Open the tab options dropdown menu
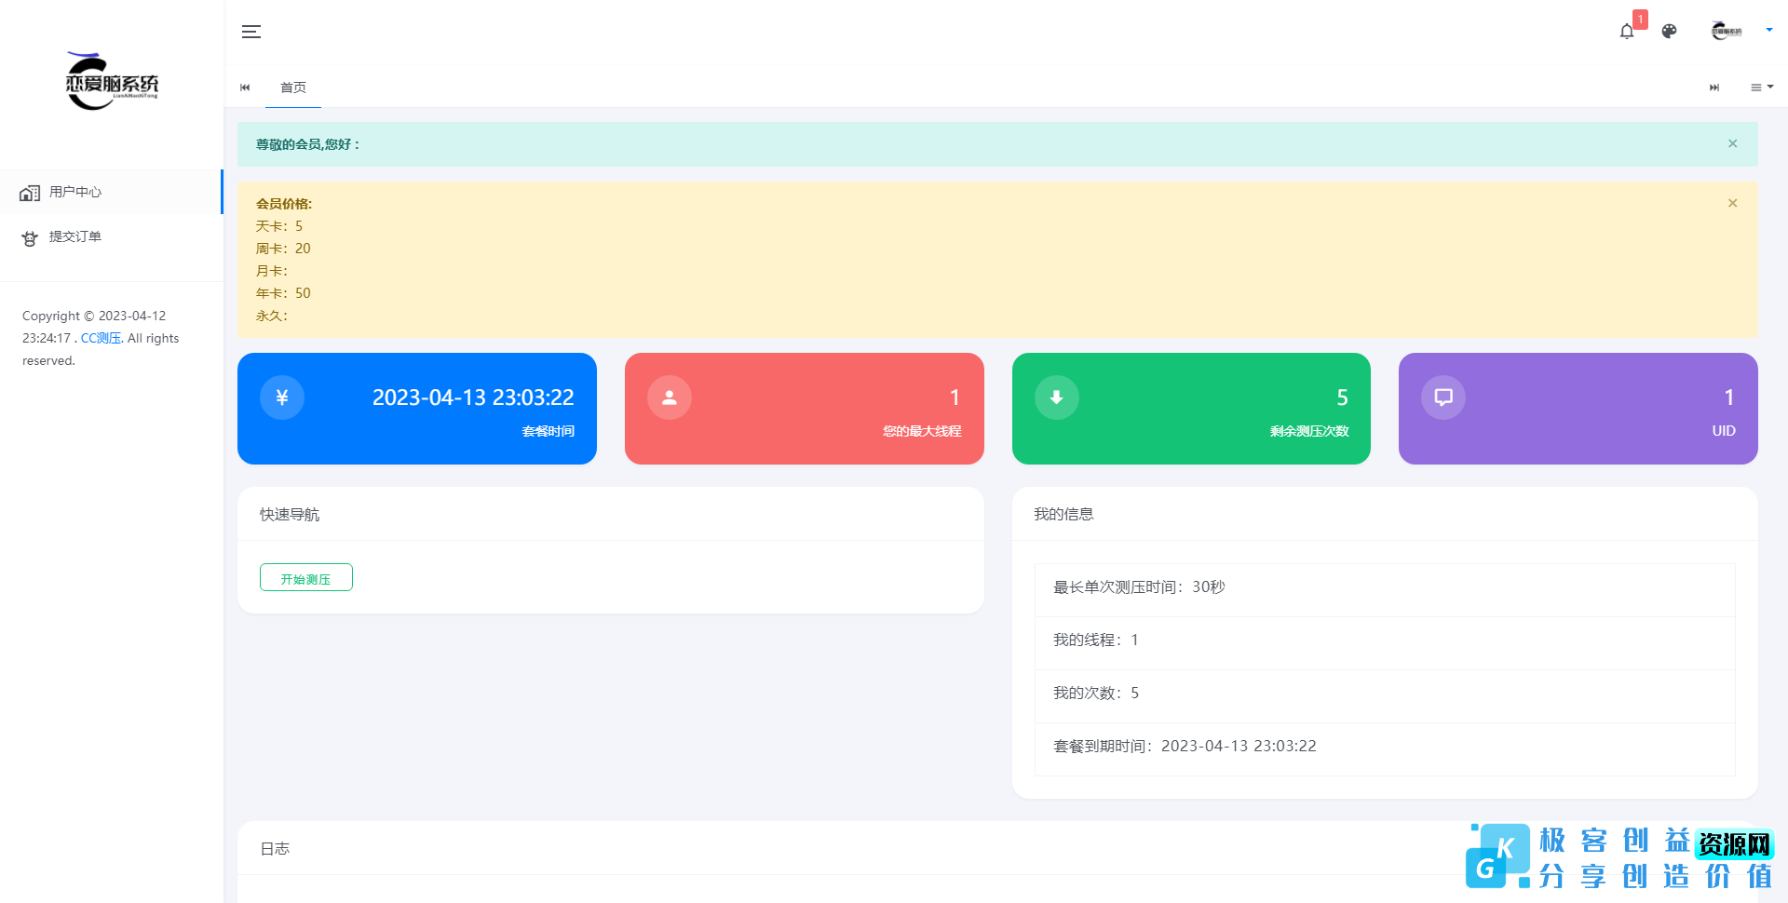 (x=1761, y=88)
